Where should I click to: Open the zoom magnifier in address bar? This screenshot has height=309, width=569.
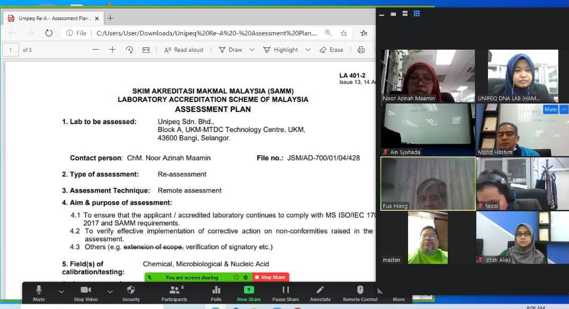(x=328, y=33)
